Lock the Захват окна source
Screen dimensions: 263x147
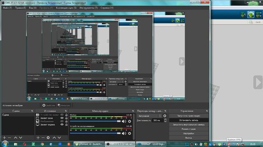coord(67,118)
